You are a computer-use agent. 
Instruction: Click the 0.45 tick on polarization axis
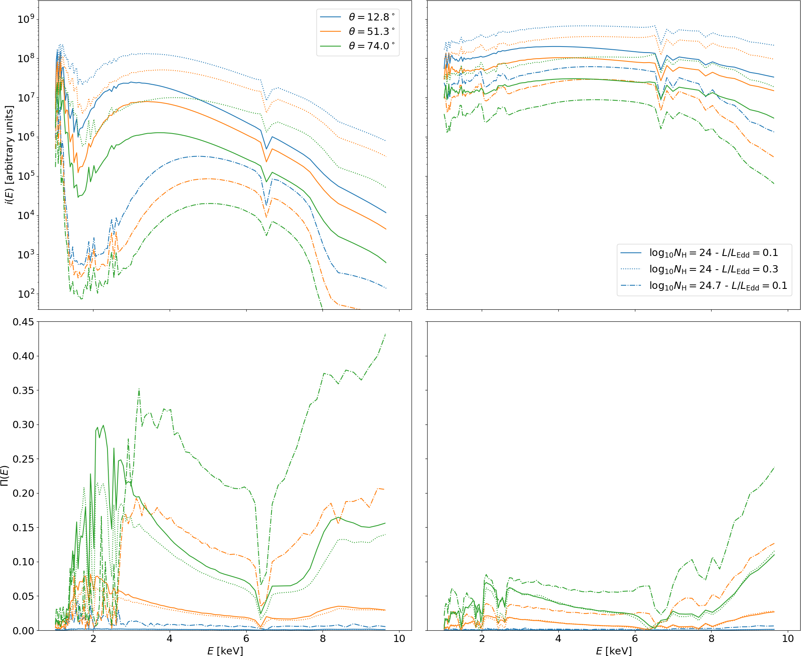click(23, 322)
